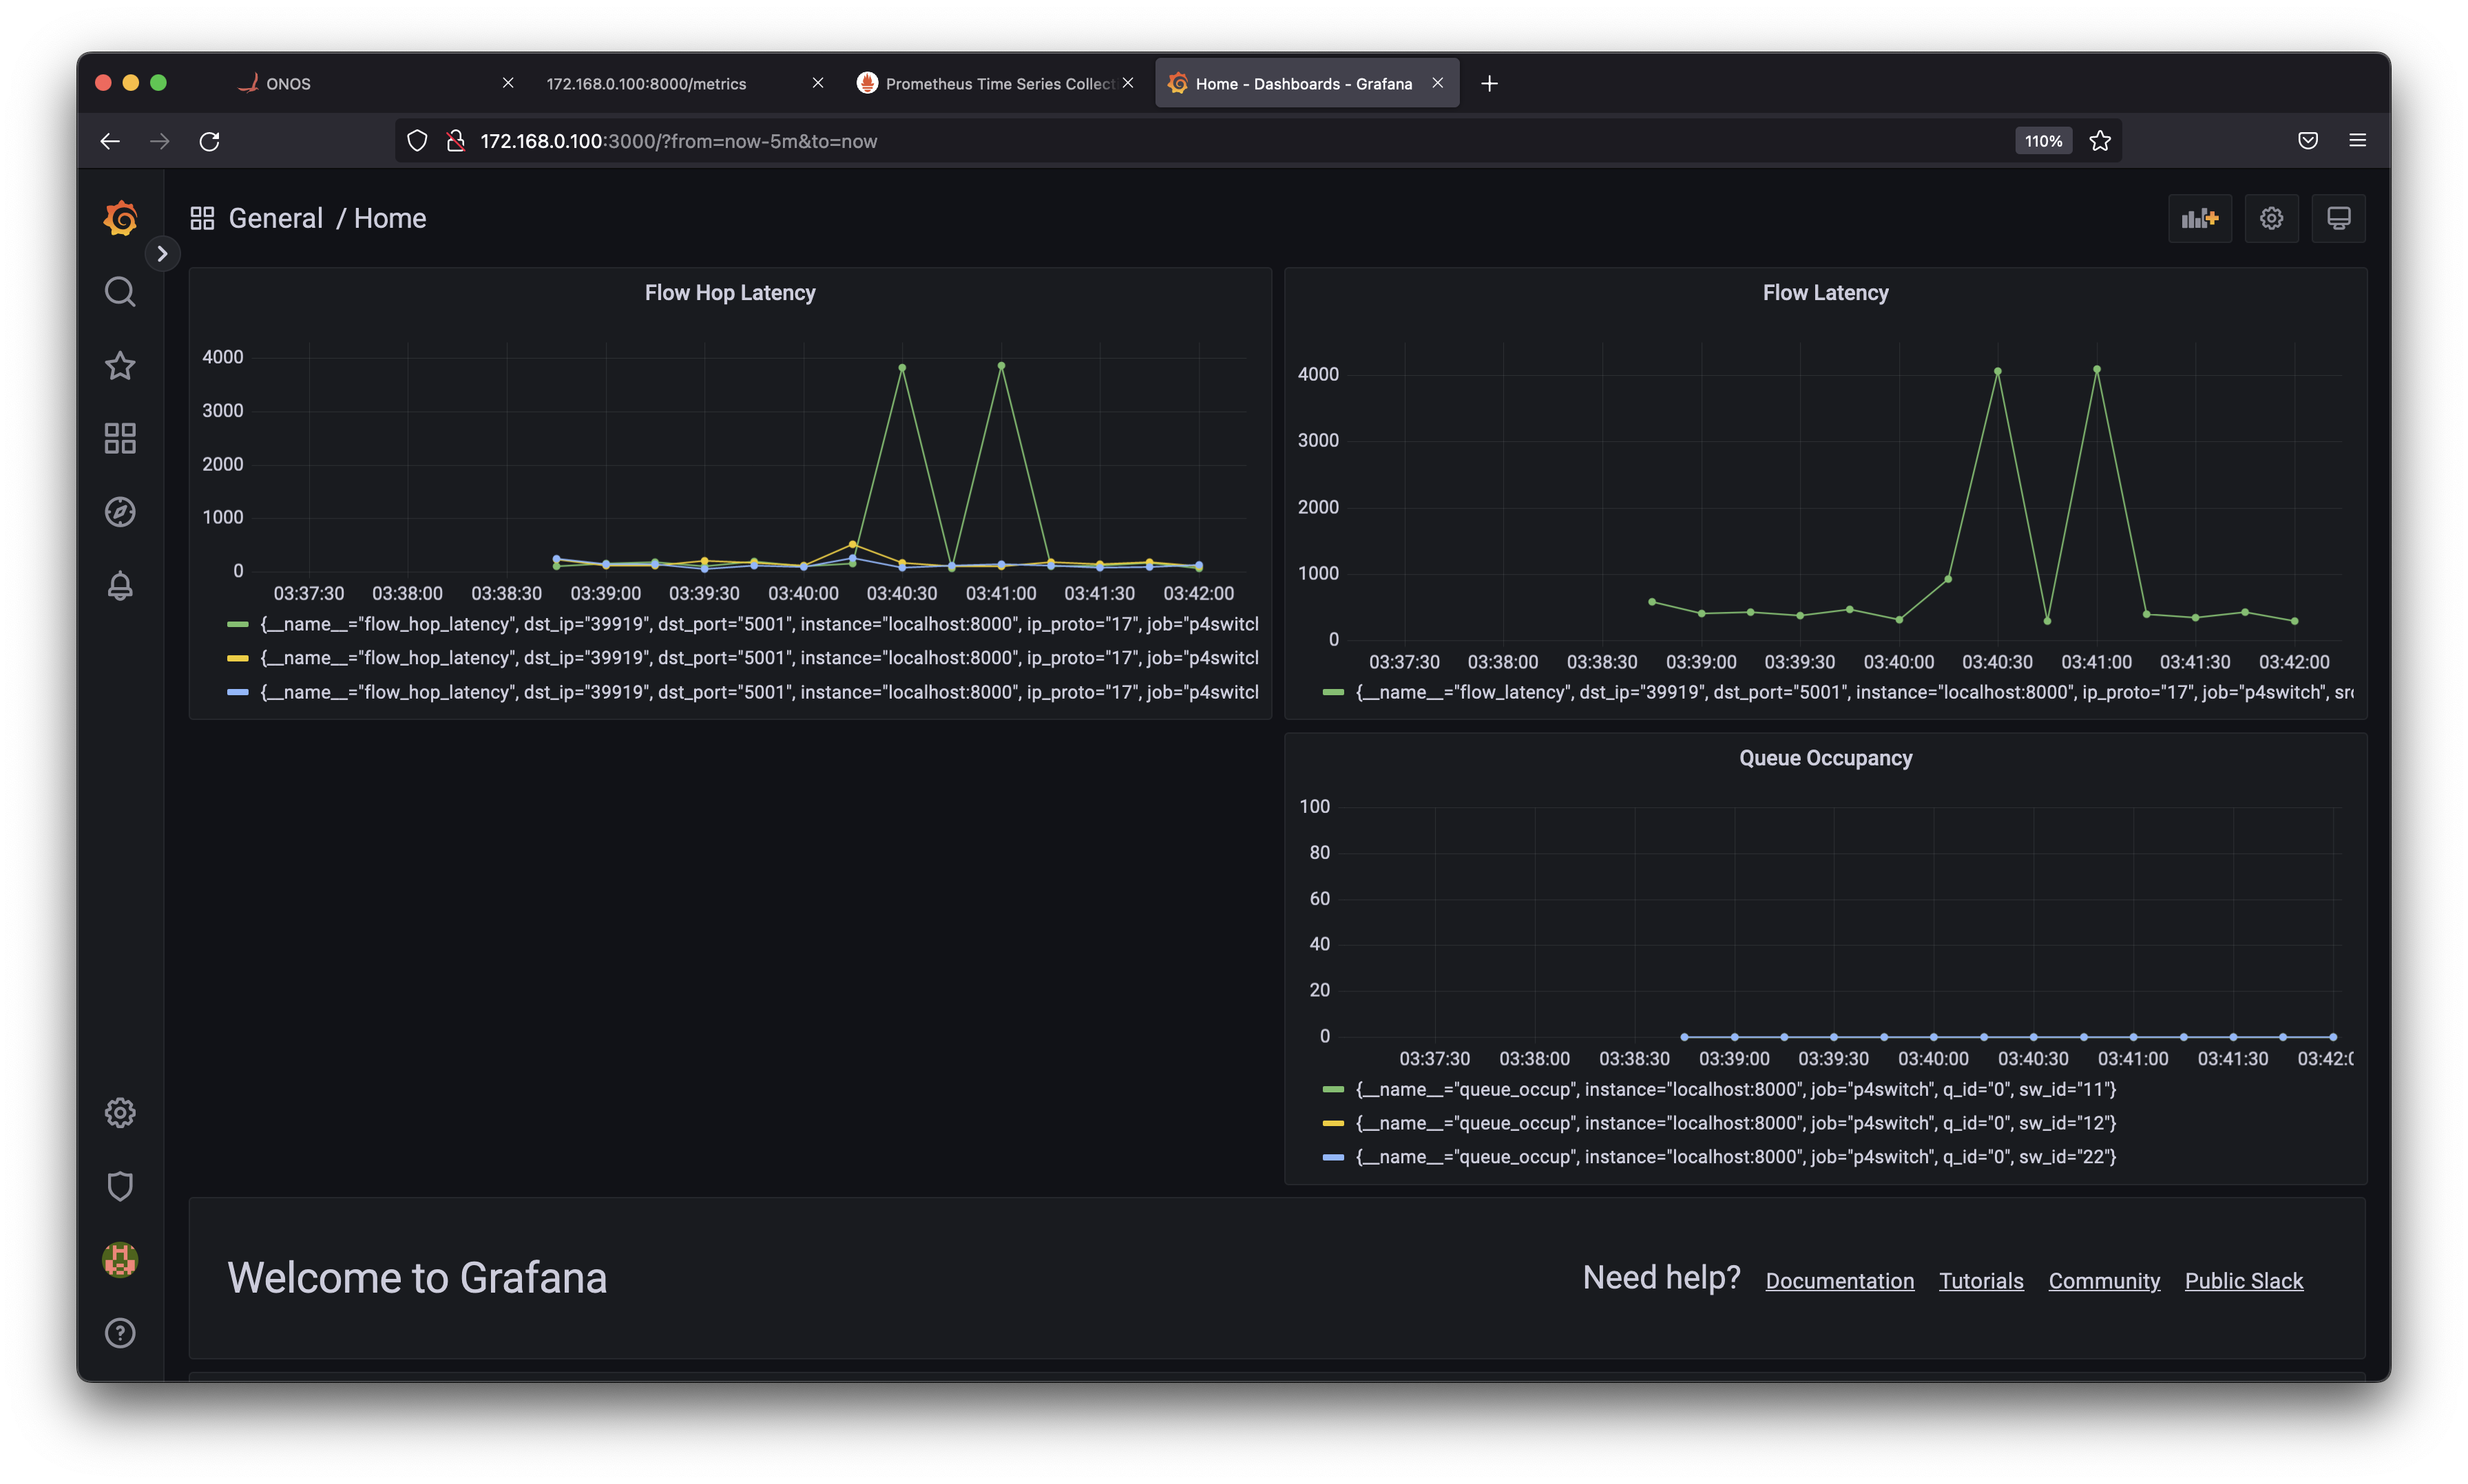The width and height of the screenshot is (2468, 1484).
Task: Toggle queue_occup sw_id="12" legend entry
Action: coord(1736,1123)
